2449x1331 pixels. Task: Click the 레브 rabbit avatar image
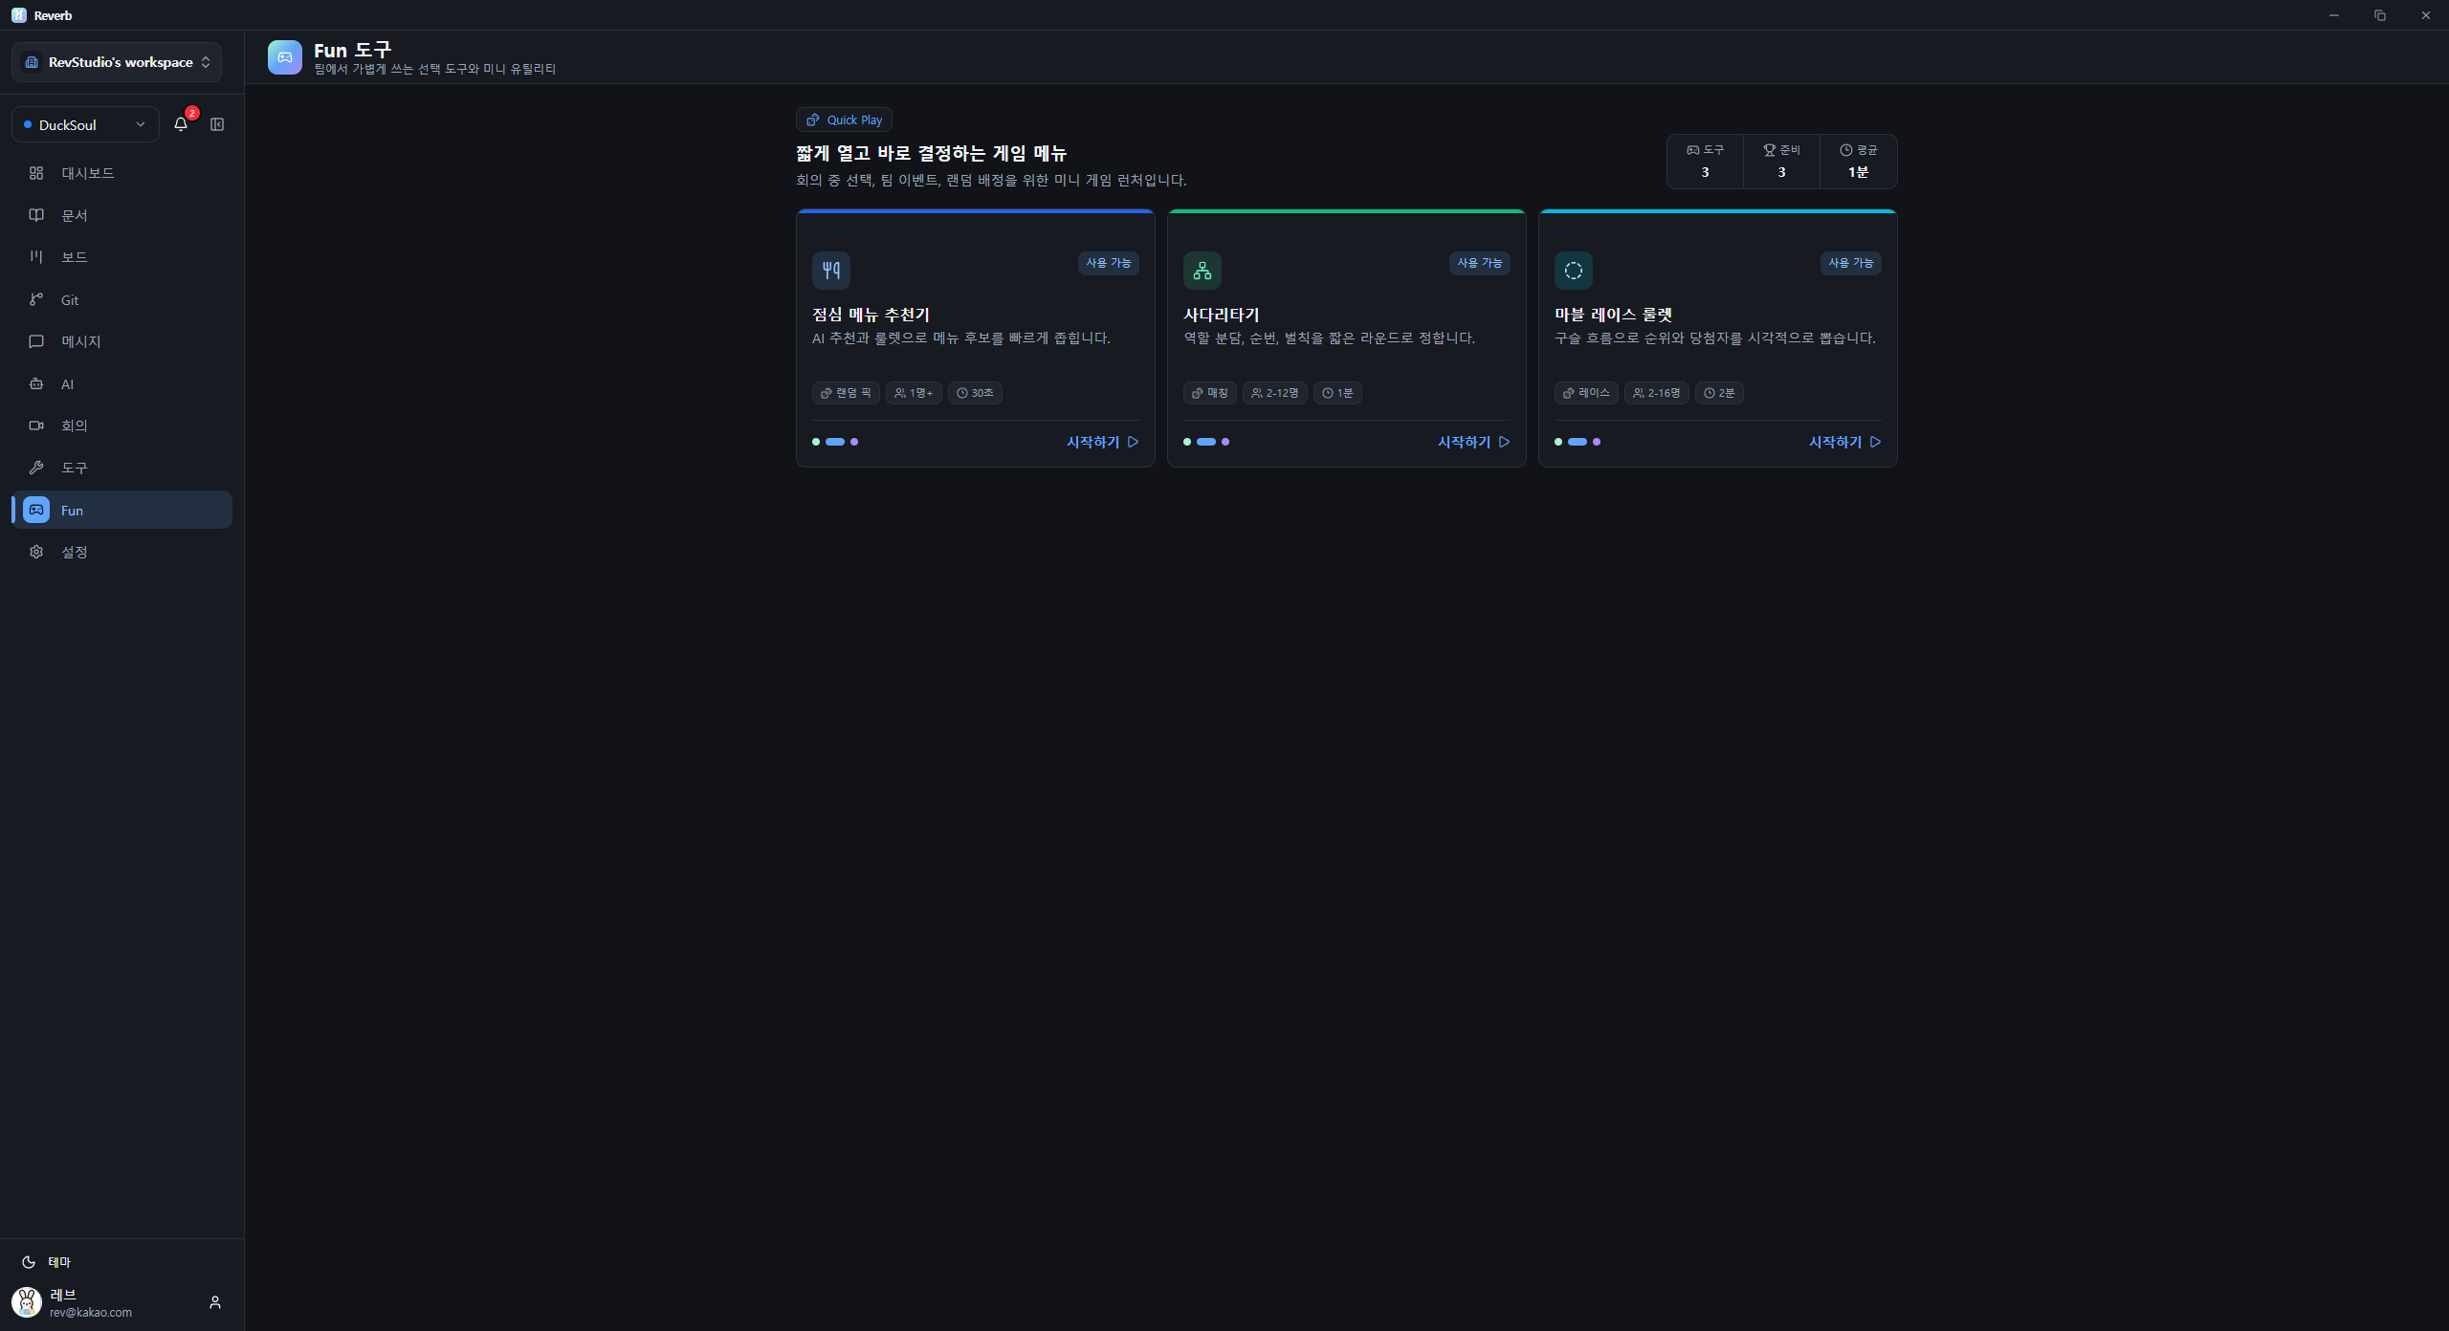(x=27, y=1302)
